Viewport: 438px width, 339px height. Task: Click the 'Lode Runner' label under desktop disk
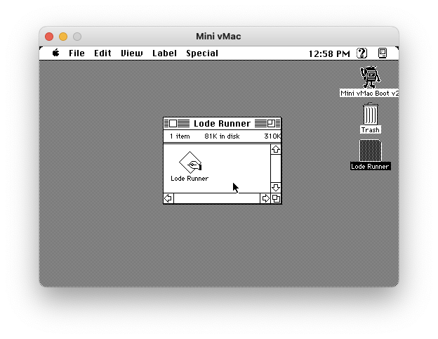(x=370, y=166)
